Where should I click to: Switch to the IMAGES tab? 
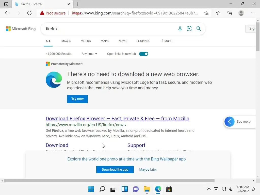(x=66, y=41)
